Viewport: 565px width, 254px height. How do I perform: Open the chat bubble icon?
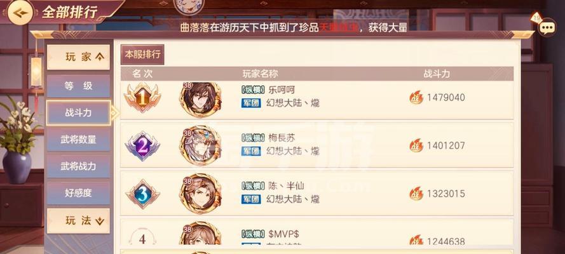pos(547,27)
